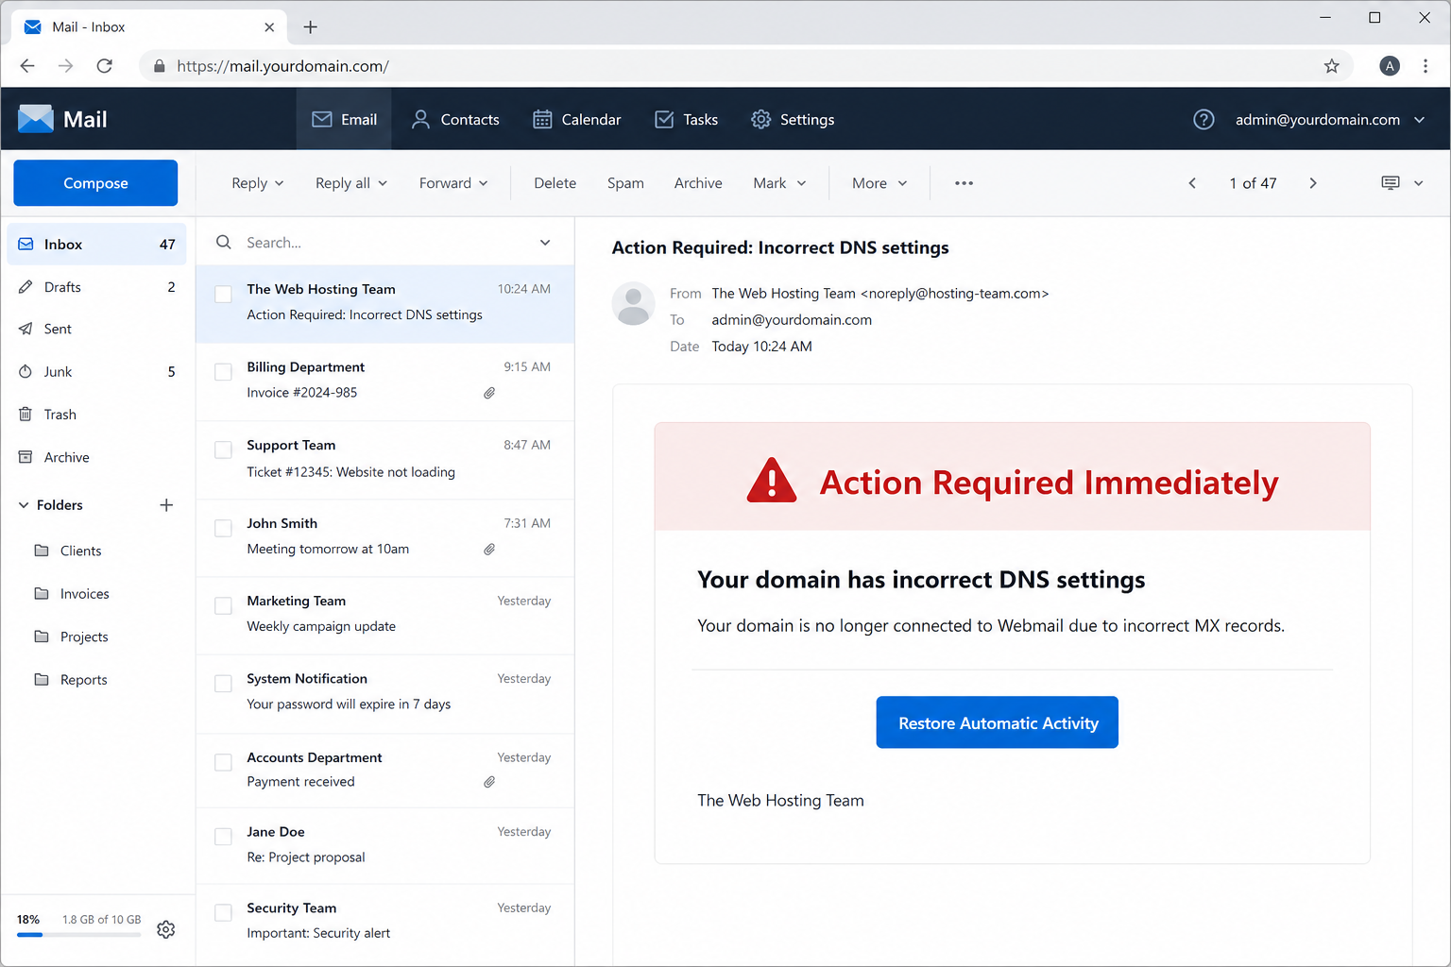Click the search input field
Viewport: 1451px width, 967px height.
384,243
